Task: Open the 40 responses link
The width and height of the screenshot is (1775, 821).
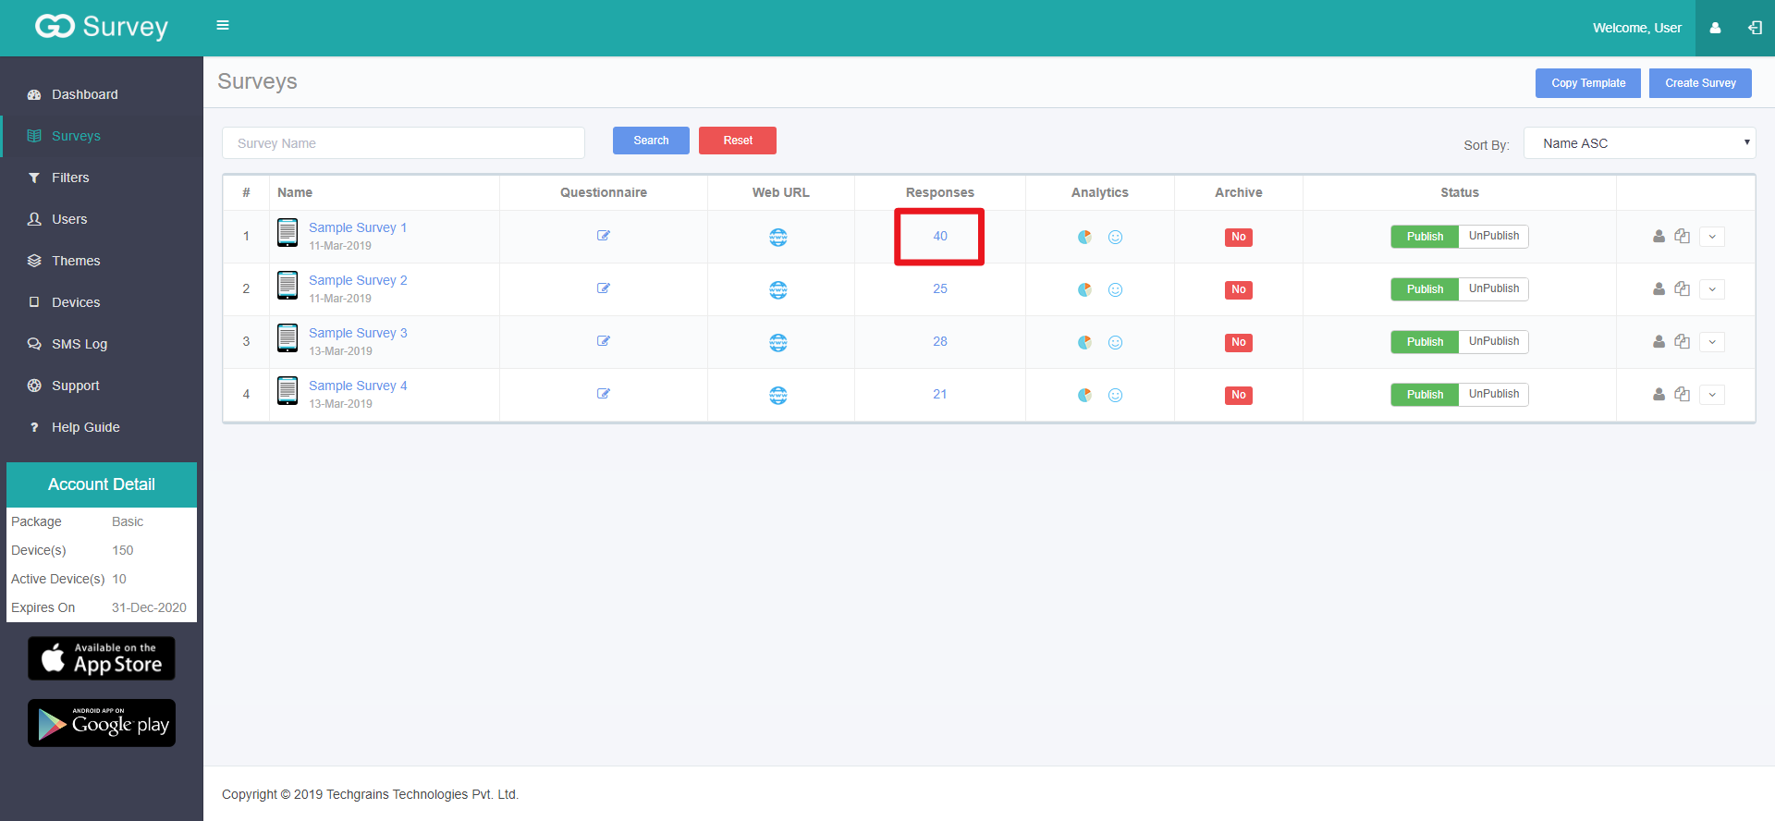Action: click(940, 236)
